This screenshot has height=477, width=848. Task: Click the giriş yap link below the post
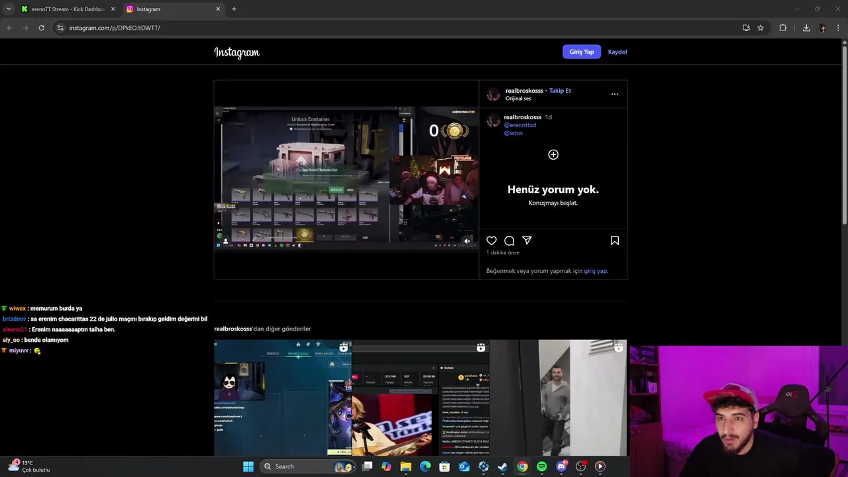pyautogui.click(x=595, y=271)
